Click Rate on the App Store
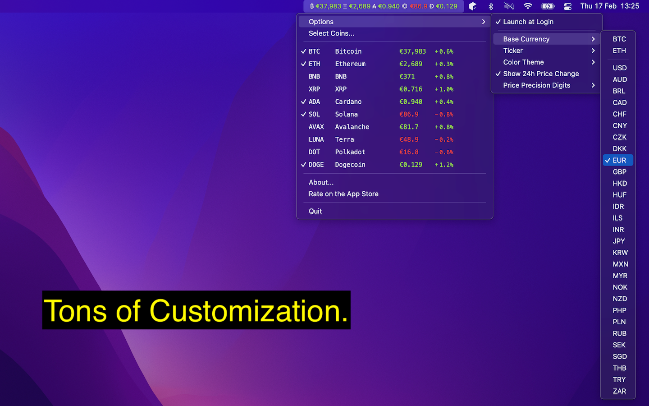Screen dimensions: 649x406 tap(343, 194)
